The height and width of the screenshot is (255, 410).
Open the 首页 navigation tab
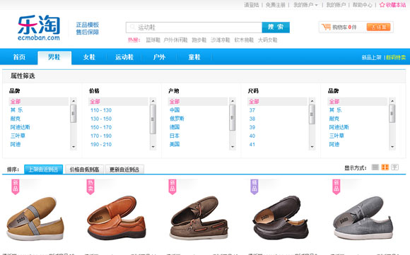pos(19,57)
